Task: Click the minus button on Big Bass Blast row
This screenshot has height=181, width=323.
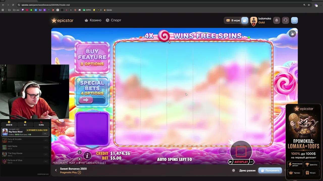Action: [x=45, y=133]
